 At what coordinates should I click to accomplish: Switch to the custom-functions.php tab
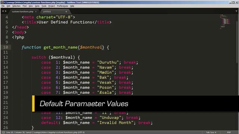click(22, 12)
